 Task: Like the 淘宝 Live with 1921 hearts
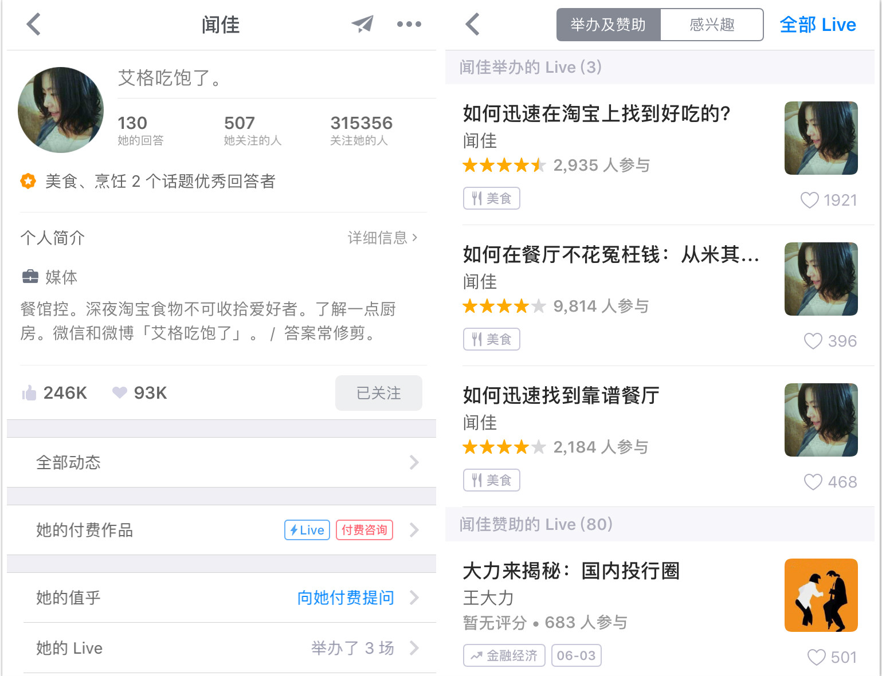coord(809,200)
